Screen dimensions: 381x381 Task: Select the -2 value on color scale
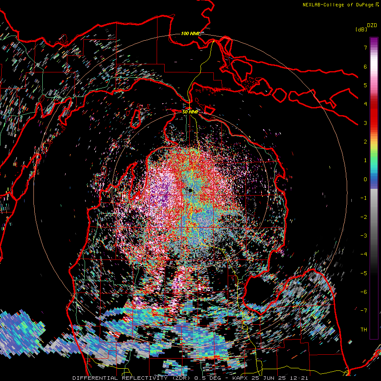coord(364,217)
